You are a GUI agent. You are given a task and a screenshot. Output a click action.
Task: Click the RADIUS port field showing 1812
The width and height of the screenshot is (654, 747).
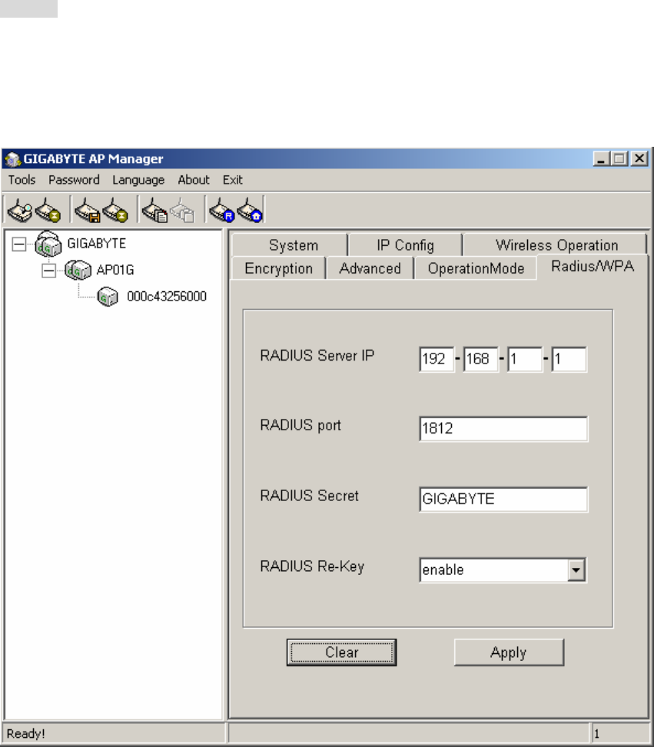(x=503, y=429)
